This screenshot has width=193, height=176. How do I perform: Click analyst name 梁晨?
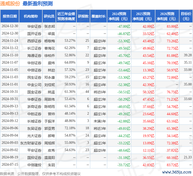click(51, 34)
